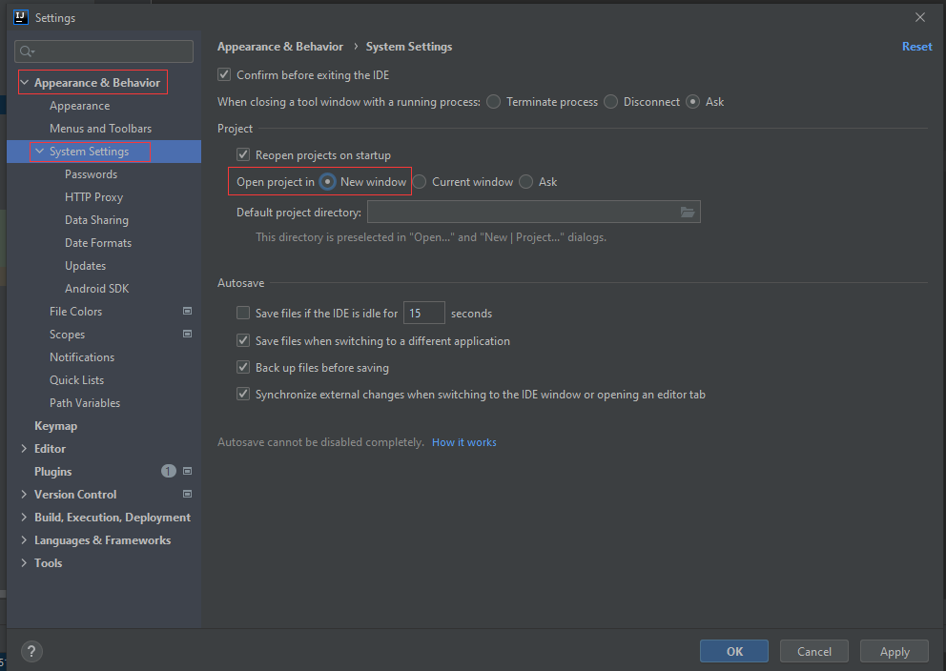
Task: Expand Build, Execution, Deployment section
Action: [24, 518]
